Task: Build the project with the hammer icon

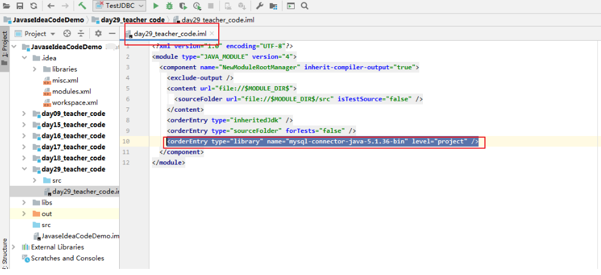Action: point(81,5)
